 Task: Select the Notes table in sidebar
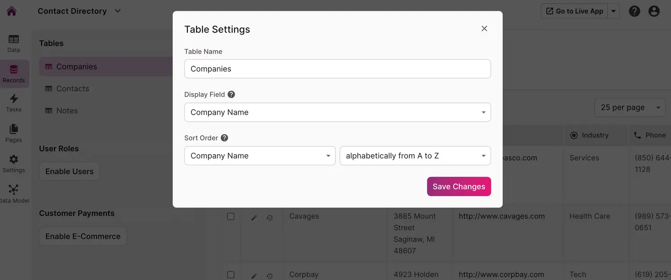[x=67, y=110]
